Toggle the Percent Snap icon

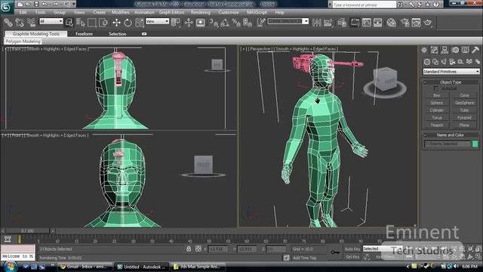[x=236, y=23]
